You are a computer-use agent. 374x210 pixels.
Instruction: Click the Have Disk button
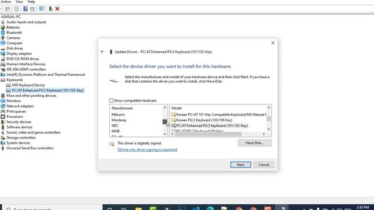255,143
